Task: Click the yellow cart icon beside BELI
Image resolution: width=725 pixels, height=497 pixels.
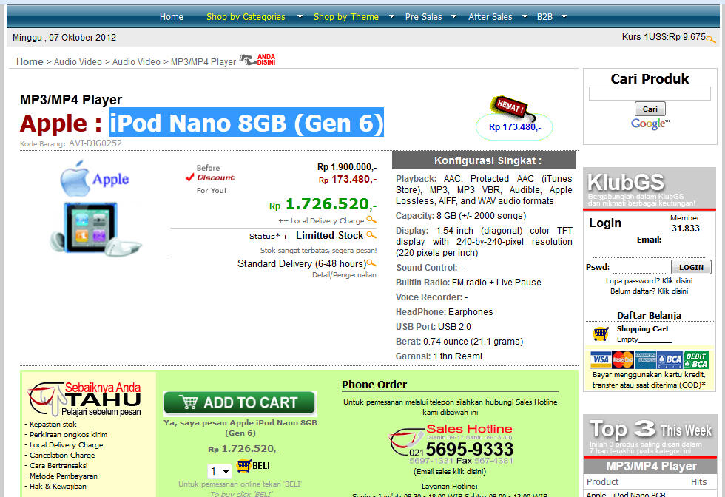Action: (x=243, y=465)
